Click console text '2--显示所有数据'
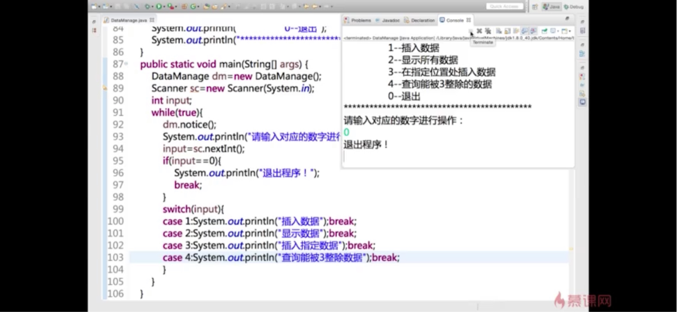Image resolution: width=677 pixels, height=312 pixels. pos(423,60)
